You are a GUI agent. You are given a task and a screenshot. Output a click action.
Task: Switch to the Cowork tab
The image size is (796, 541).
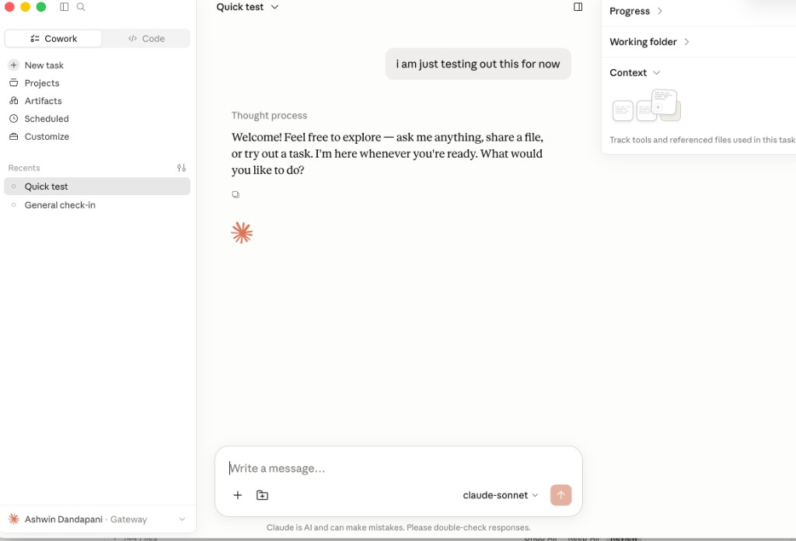point(54,39)
